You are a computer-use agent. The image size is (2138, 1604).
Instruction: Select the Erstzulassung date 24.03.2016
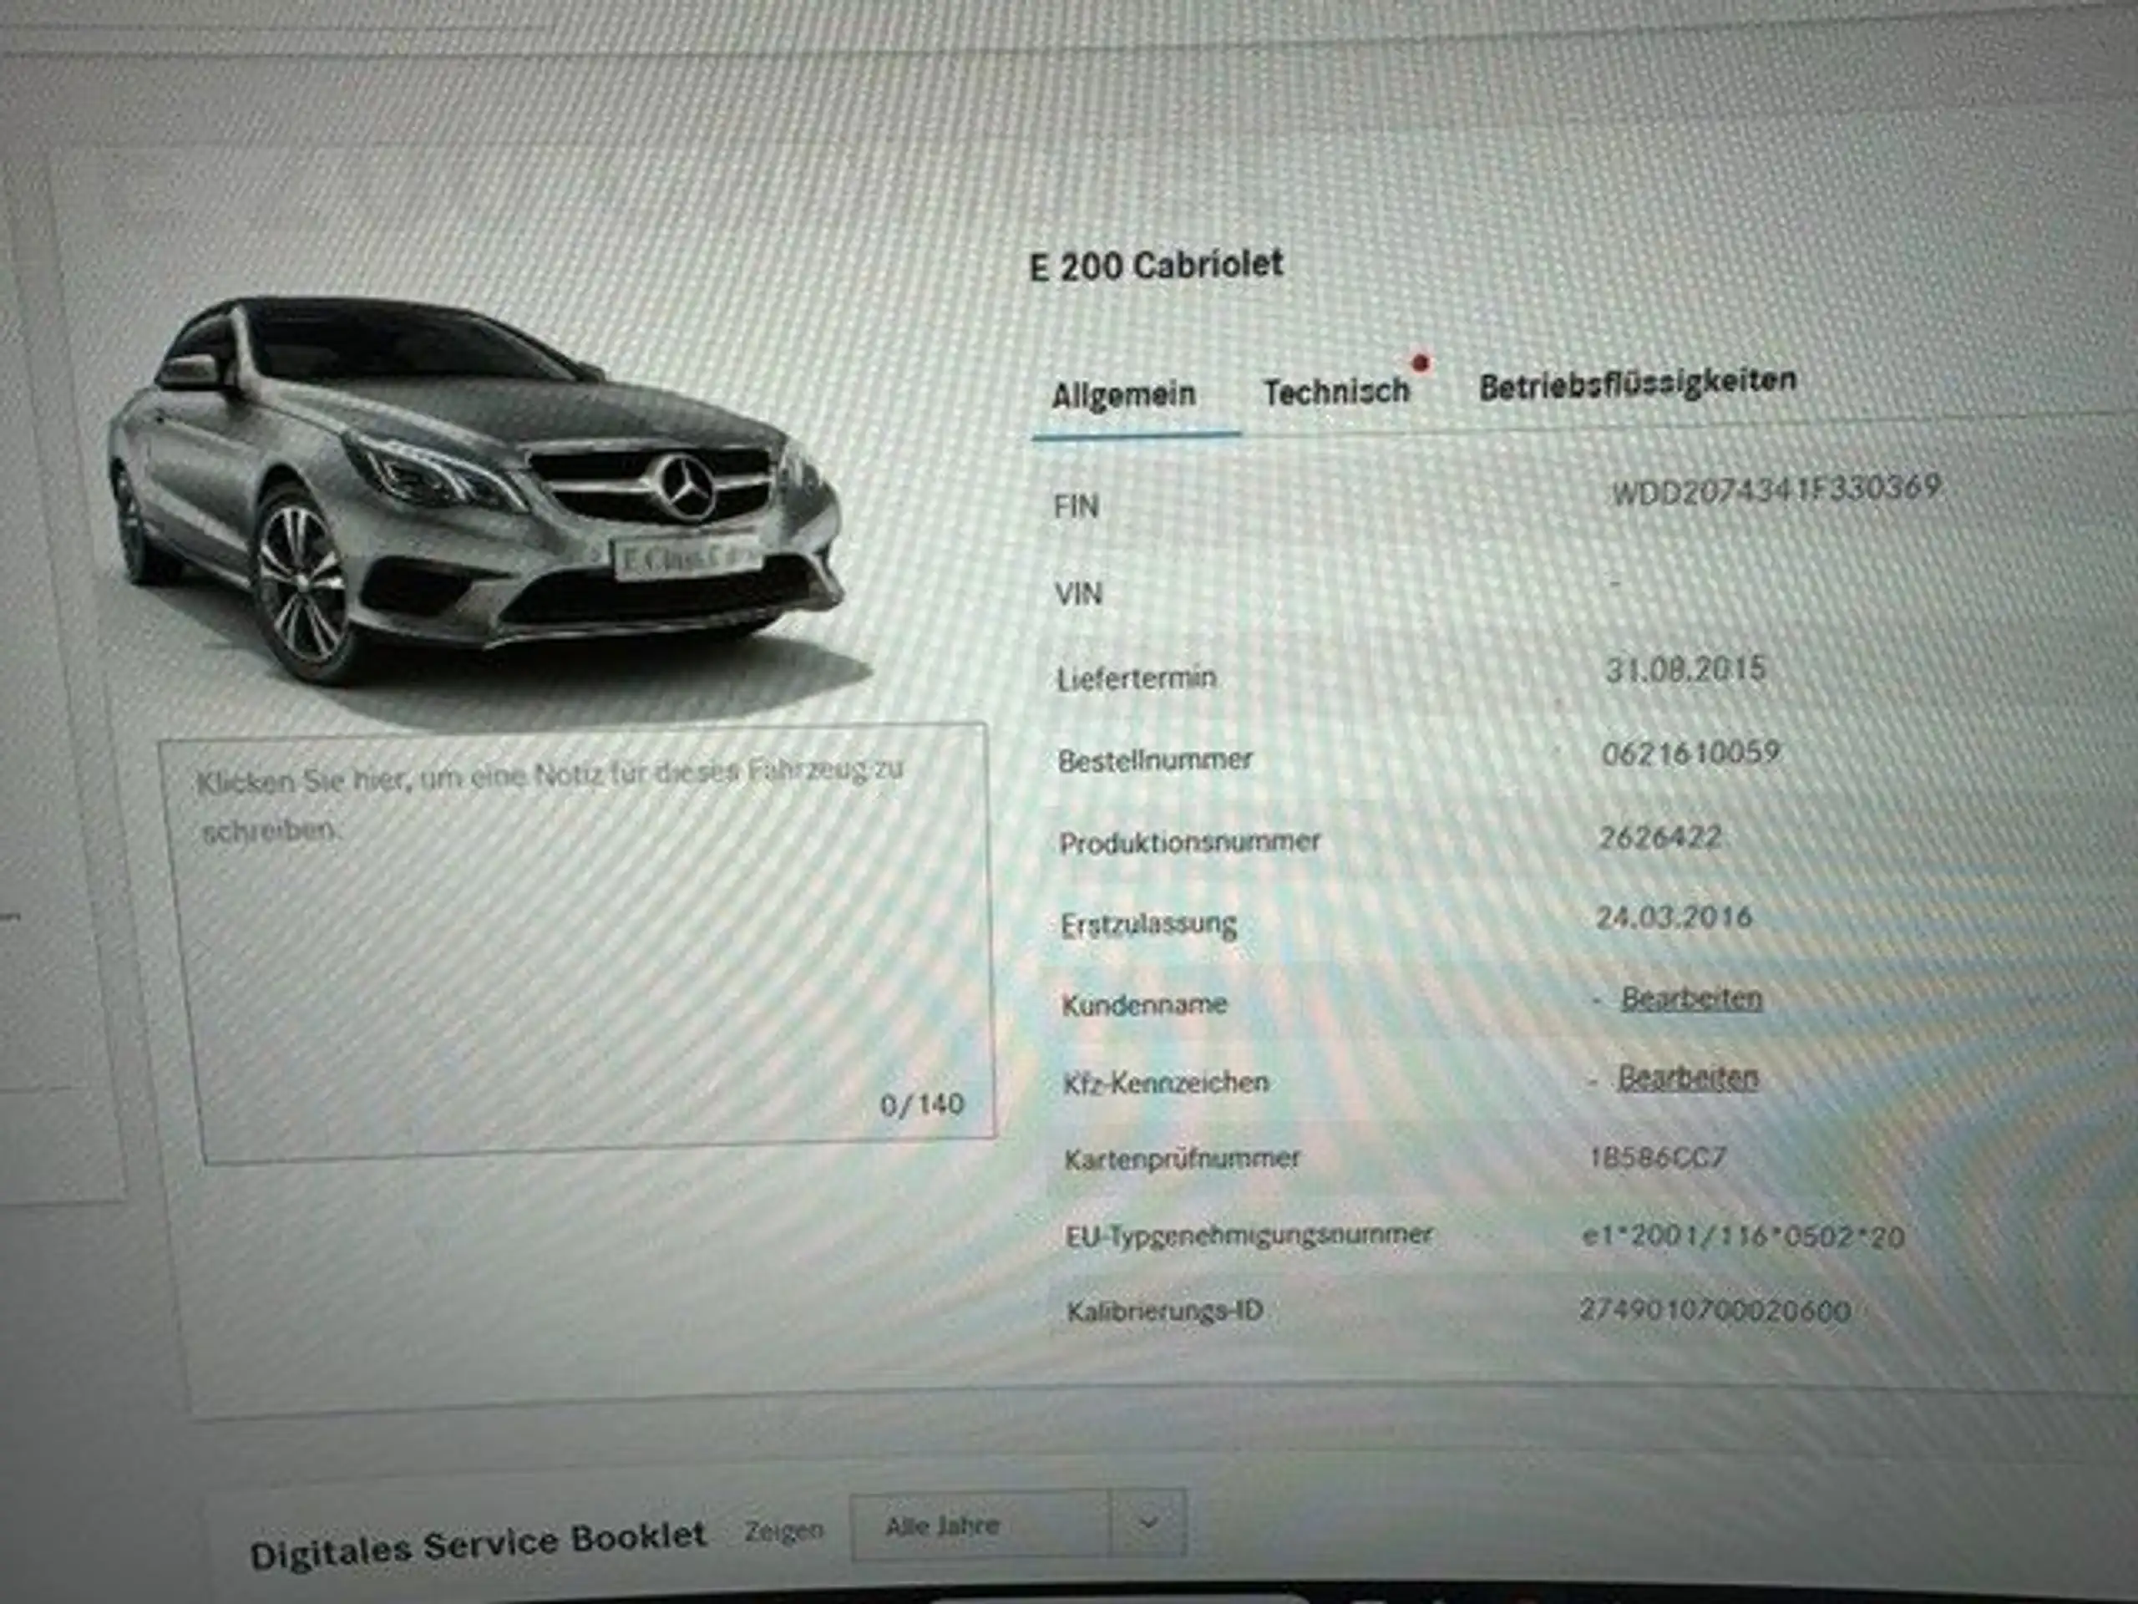click(1673, 916)
